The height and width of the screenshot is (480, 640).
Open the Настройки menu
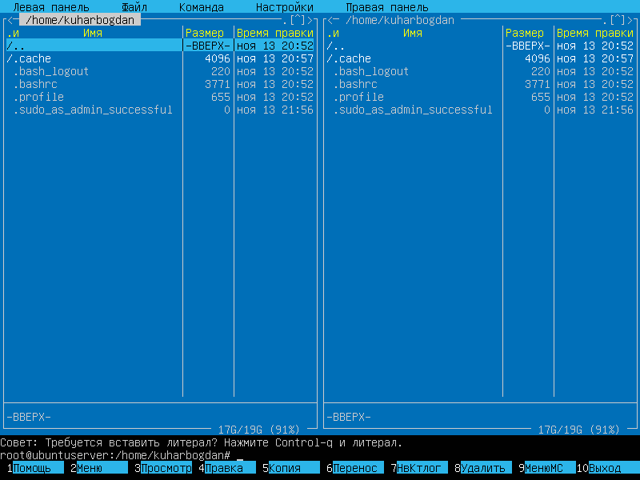coord(285,7)
